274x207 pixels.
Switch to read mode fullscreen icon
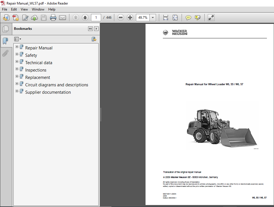pos(211,18)
